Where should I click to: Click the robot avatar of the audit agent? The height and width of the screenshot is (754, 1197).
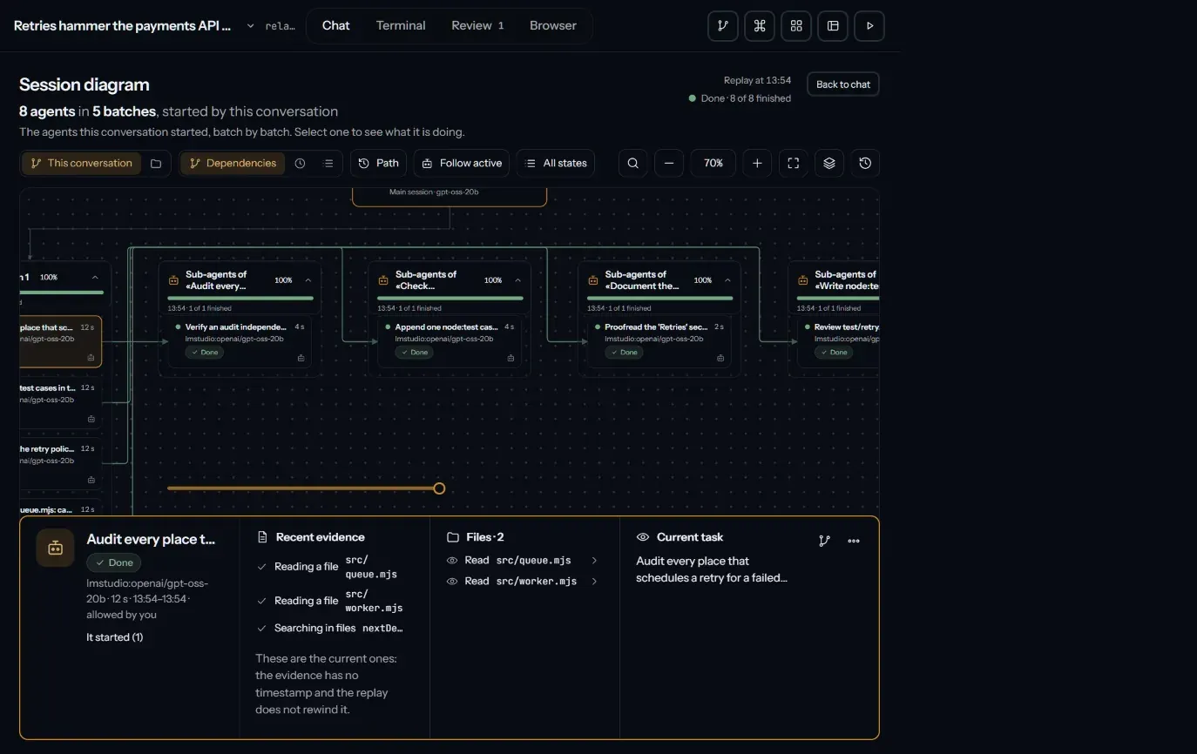coord(56,548)
